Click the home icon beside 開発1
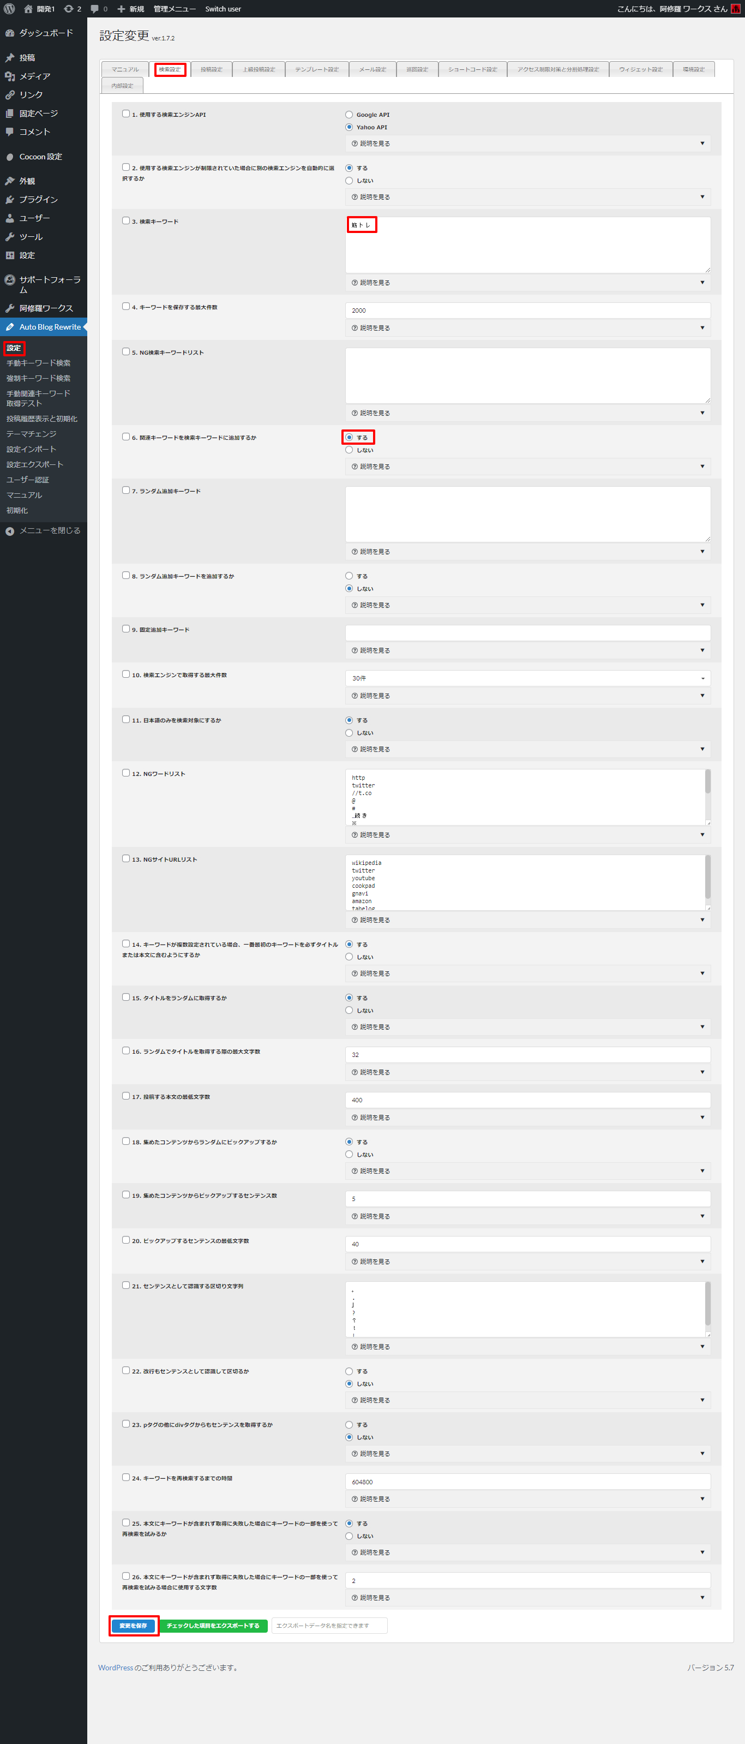Image resolution: width=745 pixels, height=1744 pixels. point(28,9)
